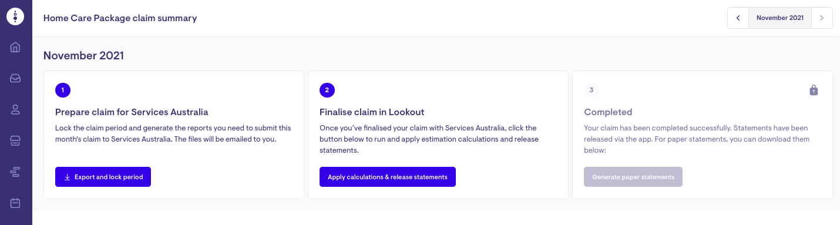Click Export and lock period button
This screenshot has height=225, width=840.
click(x=103, y=177)
